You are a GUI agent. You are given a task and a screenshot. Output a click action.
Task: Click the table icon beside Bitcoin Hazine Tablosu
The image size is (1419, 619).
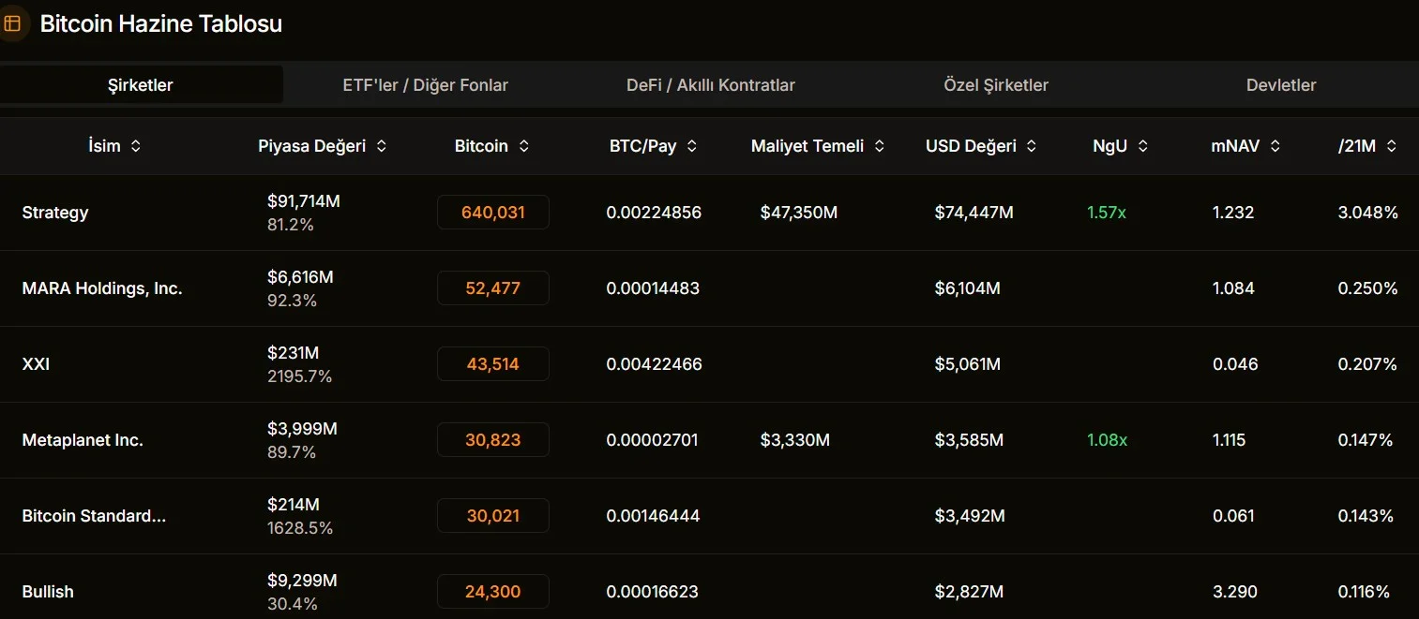[13, 23]
